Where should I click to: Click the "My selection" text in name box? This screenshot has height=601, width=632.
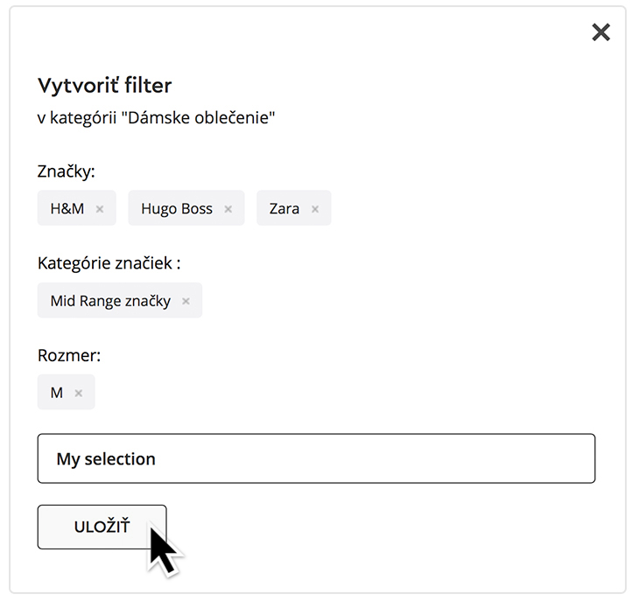pos(106,458)
